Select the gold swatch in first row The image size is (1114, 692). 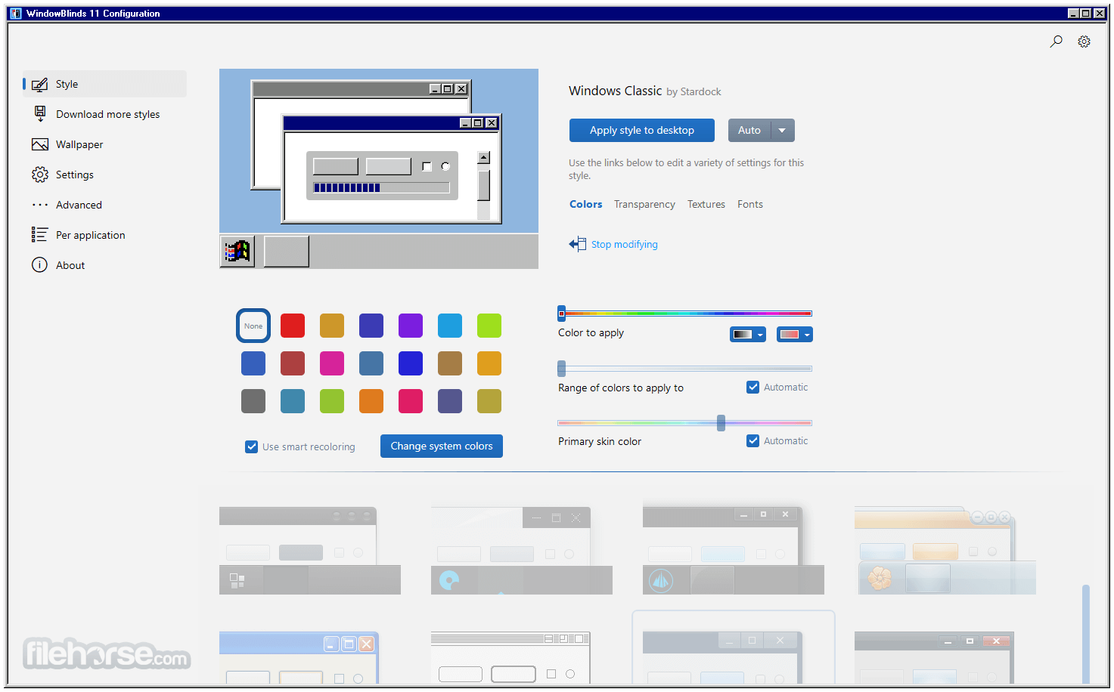click(332, 326)
